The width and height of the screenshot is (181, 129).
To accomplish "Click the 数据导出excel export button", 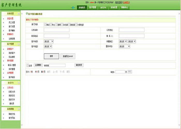I will click(68, 56).
